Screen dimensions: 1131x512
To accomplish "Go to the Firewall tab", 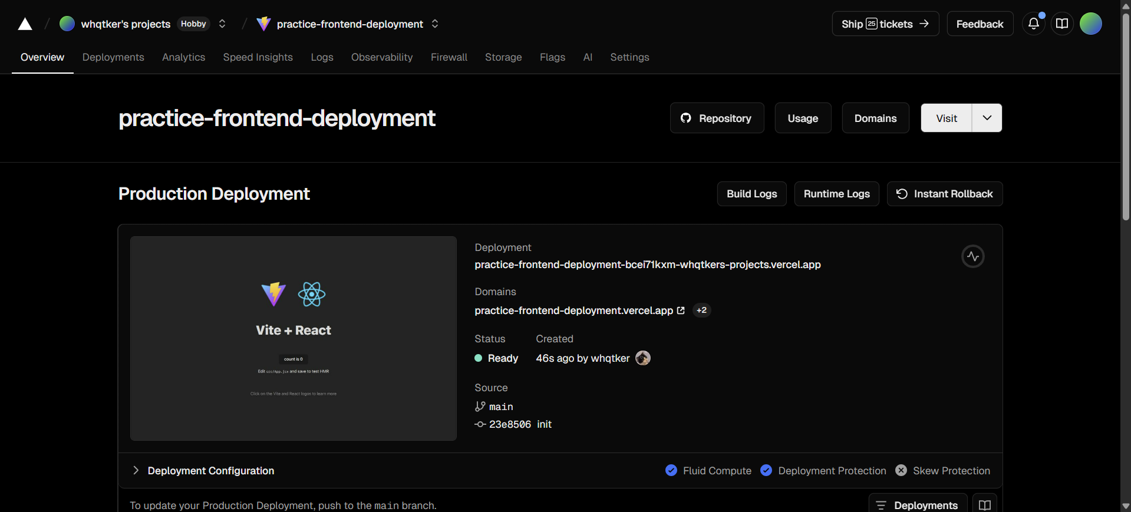I will point(449,57).
